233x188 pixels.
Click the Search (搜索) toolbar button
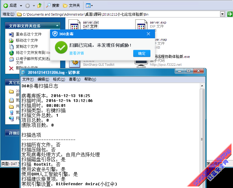tap(52, 6)
